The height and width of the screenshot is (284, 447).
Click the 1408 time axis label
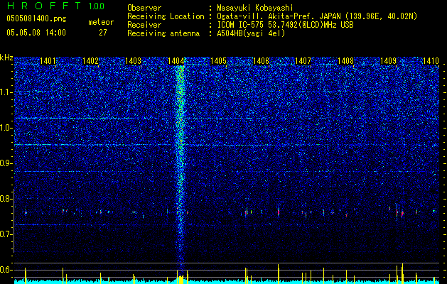pos(345,60)
